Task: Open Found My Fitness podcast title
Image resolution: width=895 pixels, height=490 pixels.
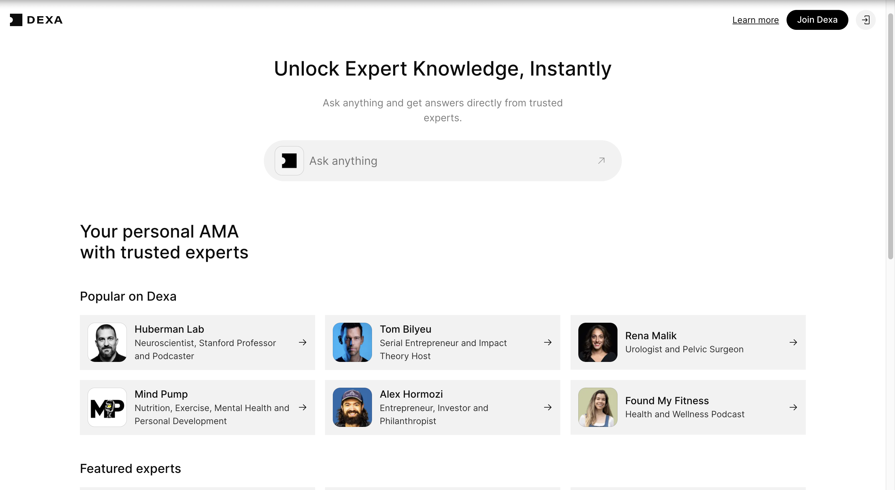Action: click(667, 401)
